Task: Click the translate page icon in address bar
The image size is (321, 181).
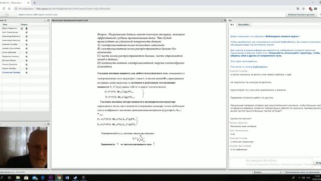Action: tap(297, 9)
